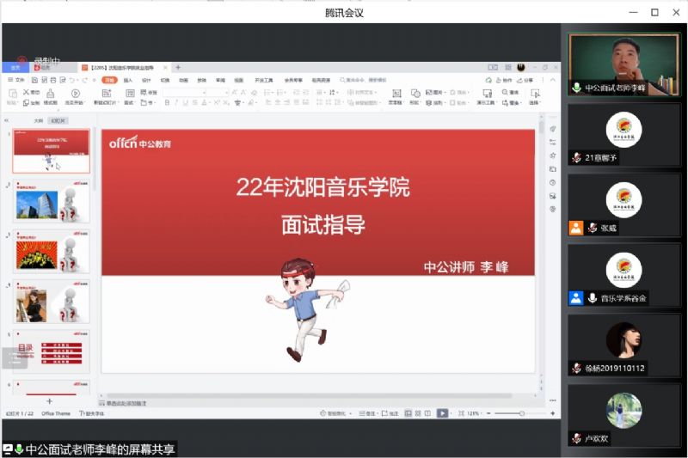688x458 pixels.
Task: Click the muted microphone icon for 张威
Action: 593,229
